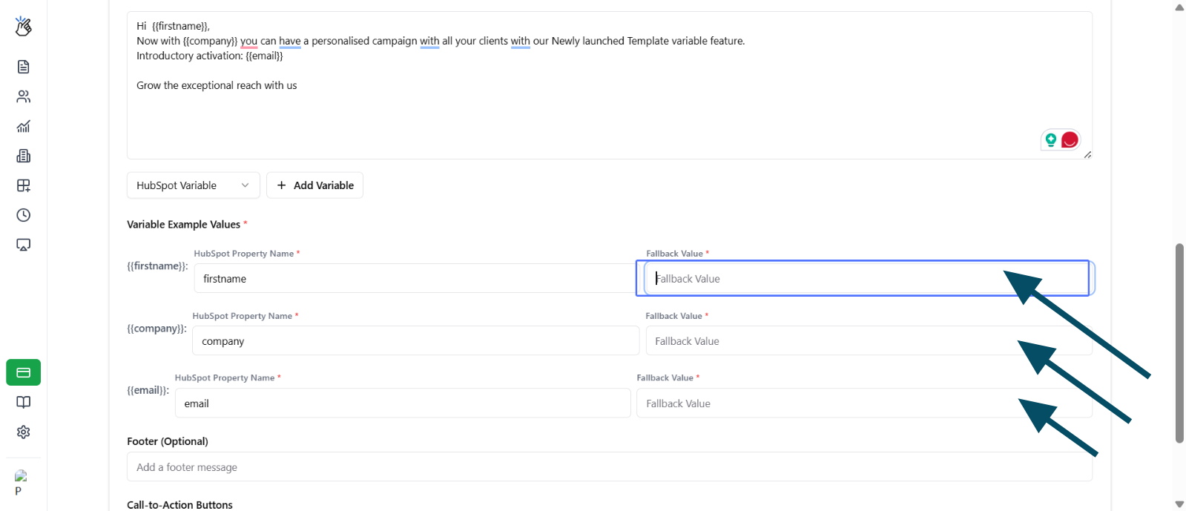Click the footer message input field
The image size is (1186, 511).
(x=610, y=467)
